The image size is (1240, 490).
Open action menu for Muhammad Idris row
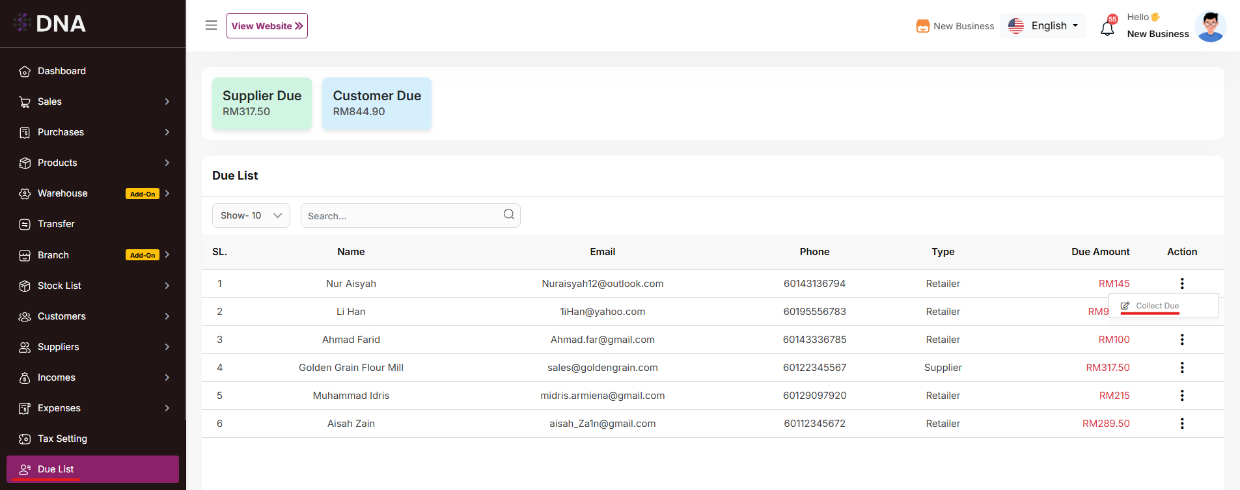click(1182, 396)
